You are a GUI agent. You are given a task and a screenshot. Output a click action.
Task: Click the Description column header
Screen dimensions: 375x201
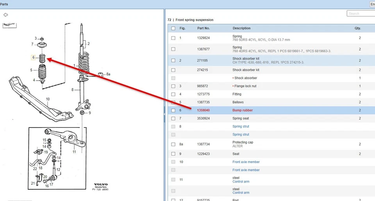241,28
